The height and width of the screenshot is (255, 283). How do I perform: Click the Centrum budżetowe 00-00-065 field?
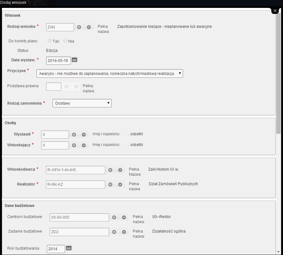79,217
